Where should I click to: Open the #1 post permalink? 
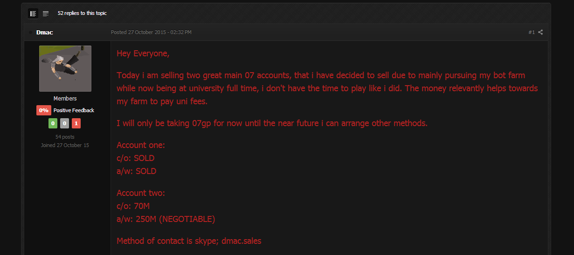click(x=532, y=32)
